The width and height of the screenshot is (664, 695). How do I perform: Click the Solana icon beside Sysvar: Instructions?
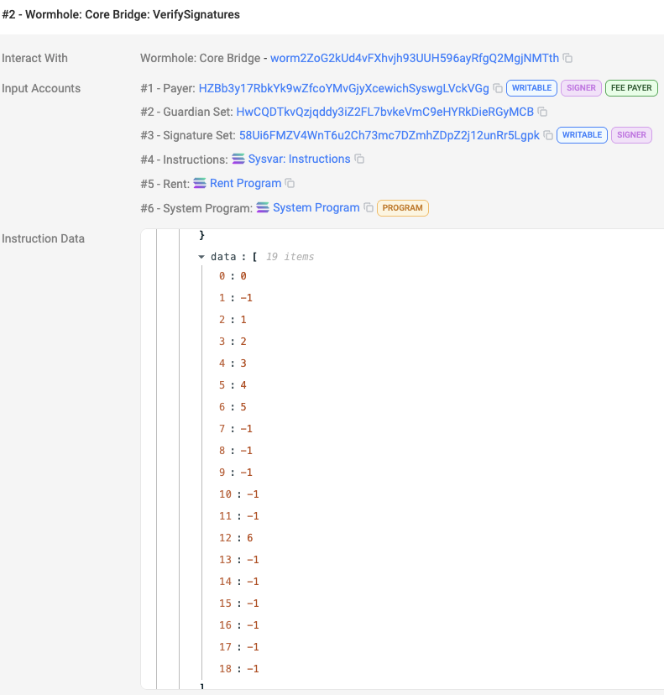click(238, 159)
